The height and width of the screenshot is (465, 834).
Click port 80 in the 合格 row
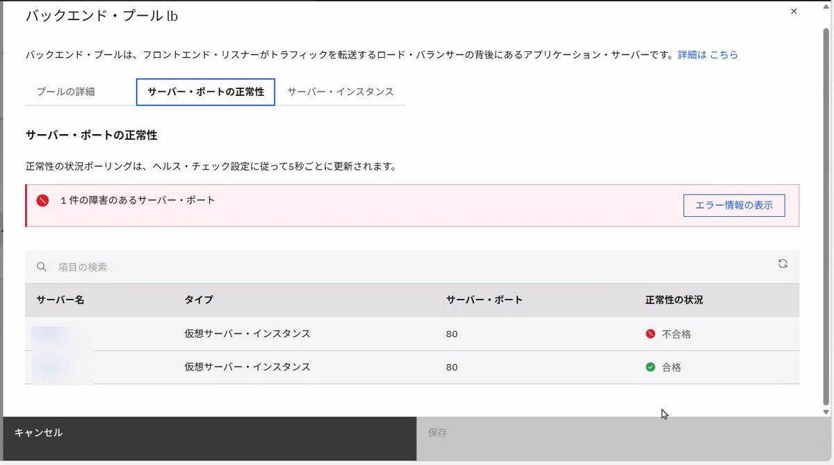(452, 367)
